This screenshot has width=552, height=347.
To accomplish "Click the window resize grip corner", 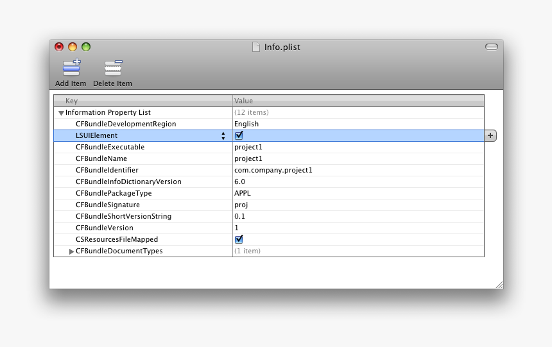I will [x=499, y=285].
